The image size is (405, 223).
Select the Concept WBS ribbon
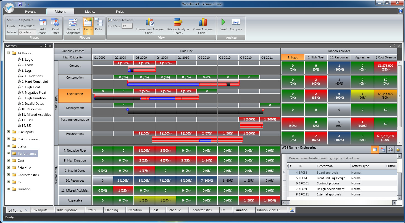point(75,67)
